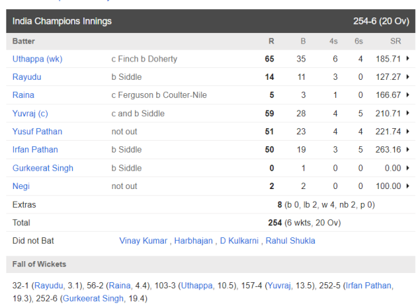Open Gurkeerat Singh batter link
Viewport: 420px width, 308px height.
(43, 168)
